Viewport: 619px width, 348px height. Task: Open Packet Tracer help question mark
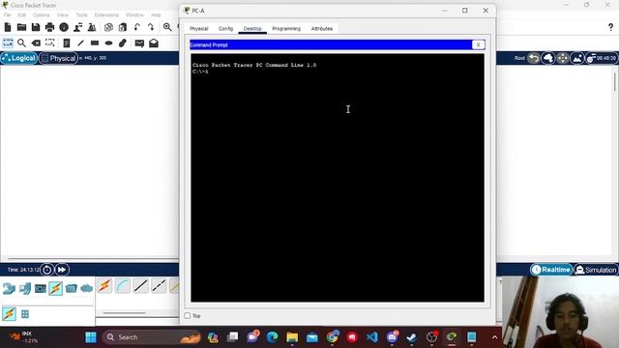point(610,27)
